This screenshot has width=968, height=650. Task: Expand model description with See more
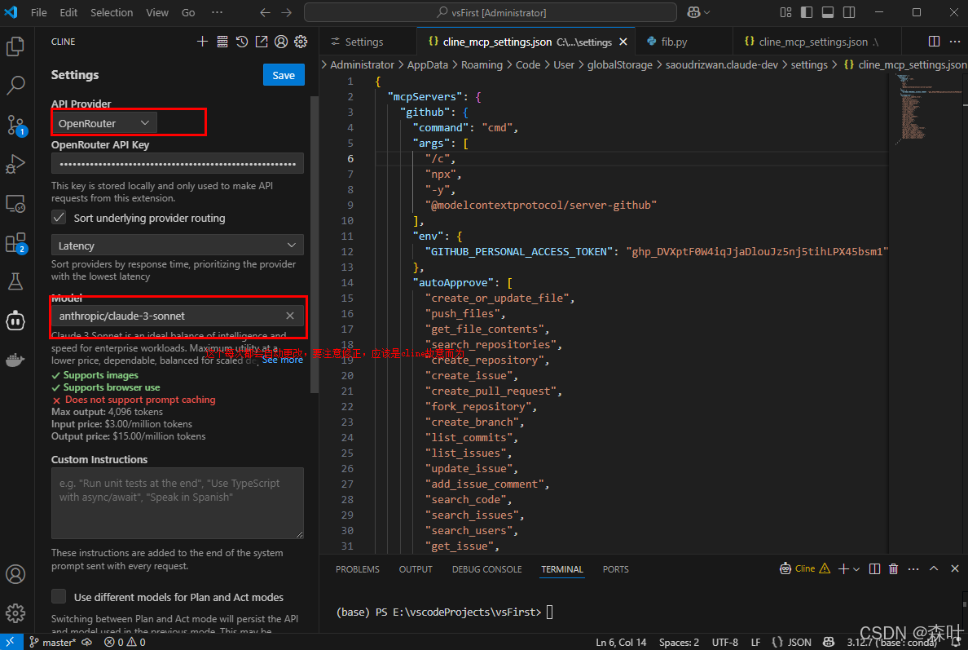point(282,360)
